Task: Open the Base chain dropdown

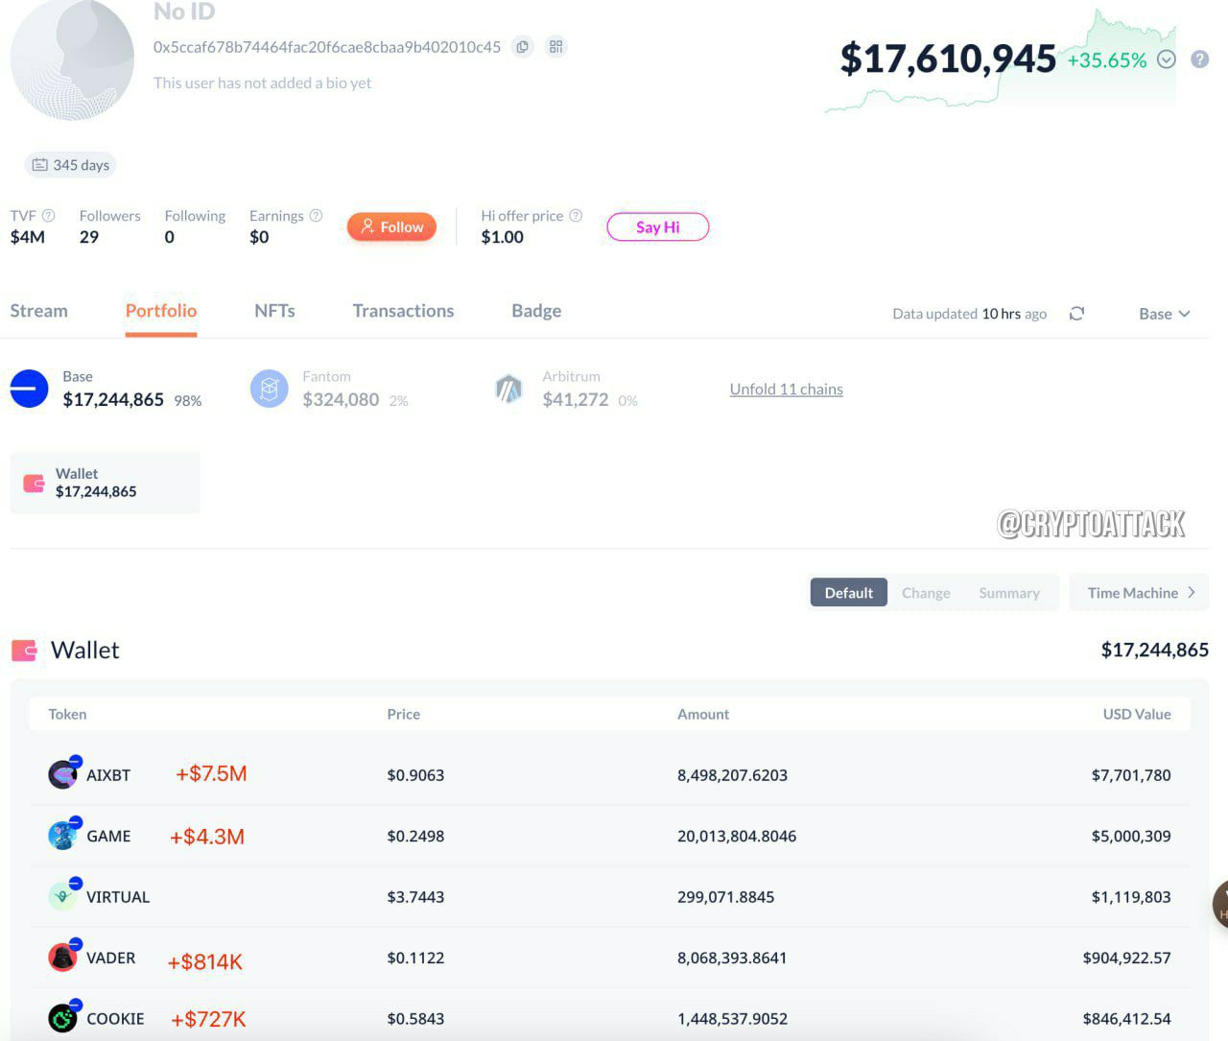Action: (1164, 314)
